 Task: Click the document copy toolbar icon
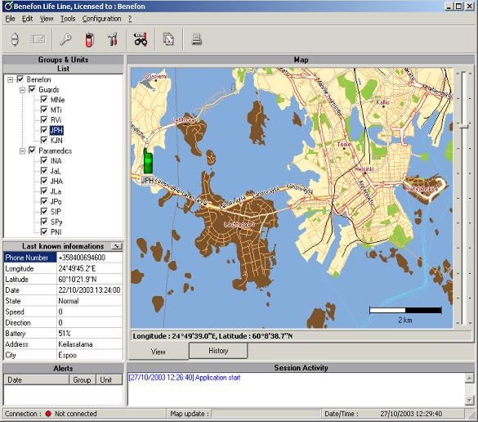pos(168,39)
